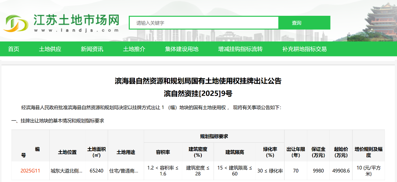This screenshot has width=397, height=182.
Task: Go to the 土地供应 menu item
Action: tap(50, 49)
